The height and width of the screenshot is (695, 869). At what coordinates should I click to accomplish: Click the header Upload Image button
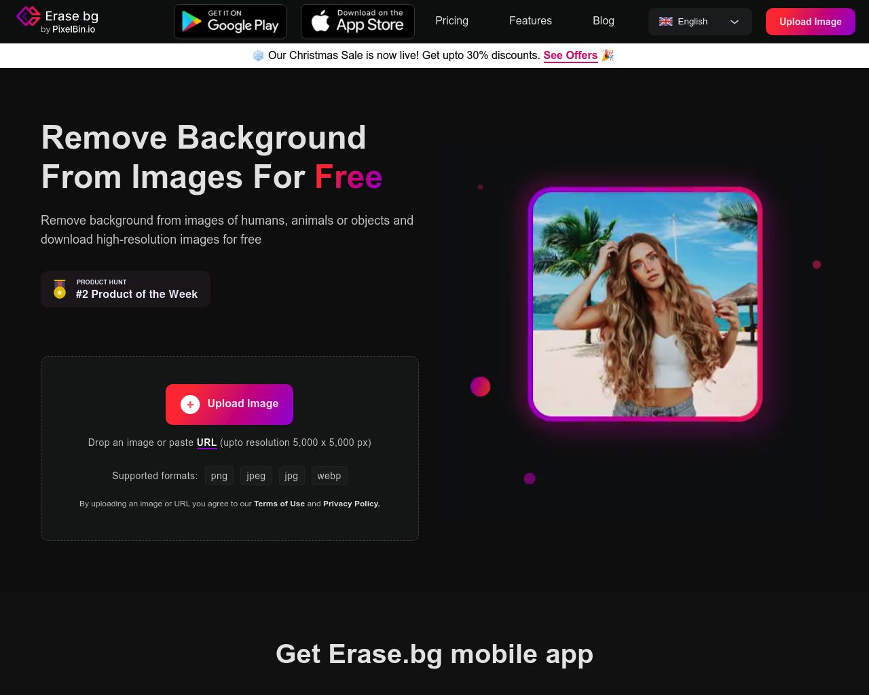811,22
